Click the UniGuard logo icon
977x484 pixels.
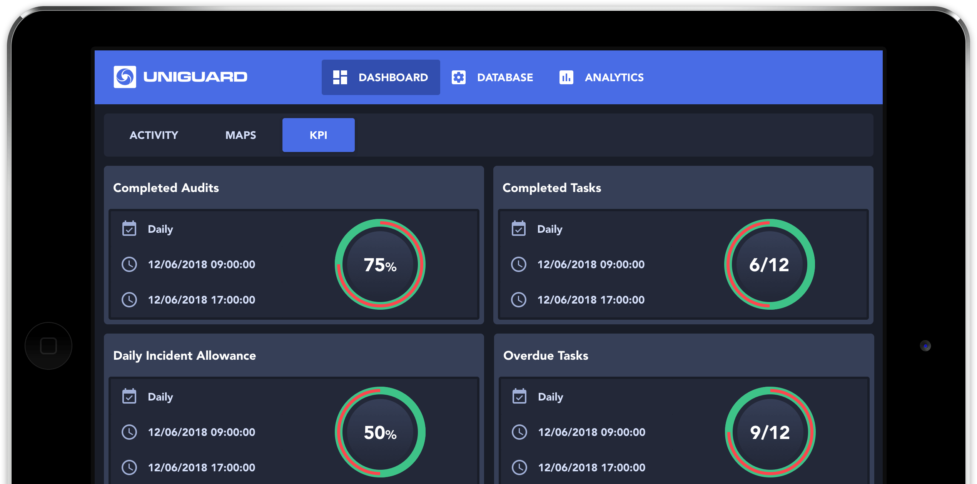click(x=125, y=77)
